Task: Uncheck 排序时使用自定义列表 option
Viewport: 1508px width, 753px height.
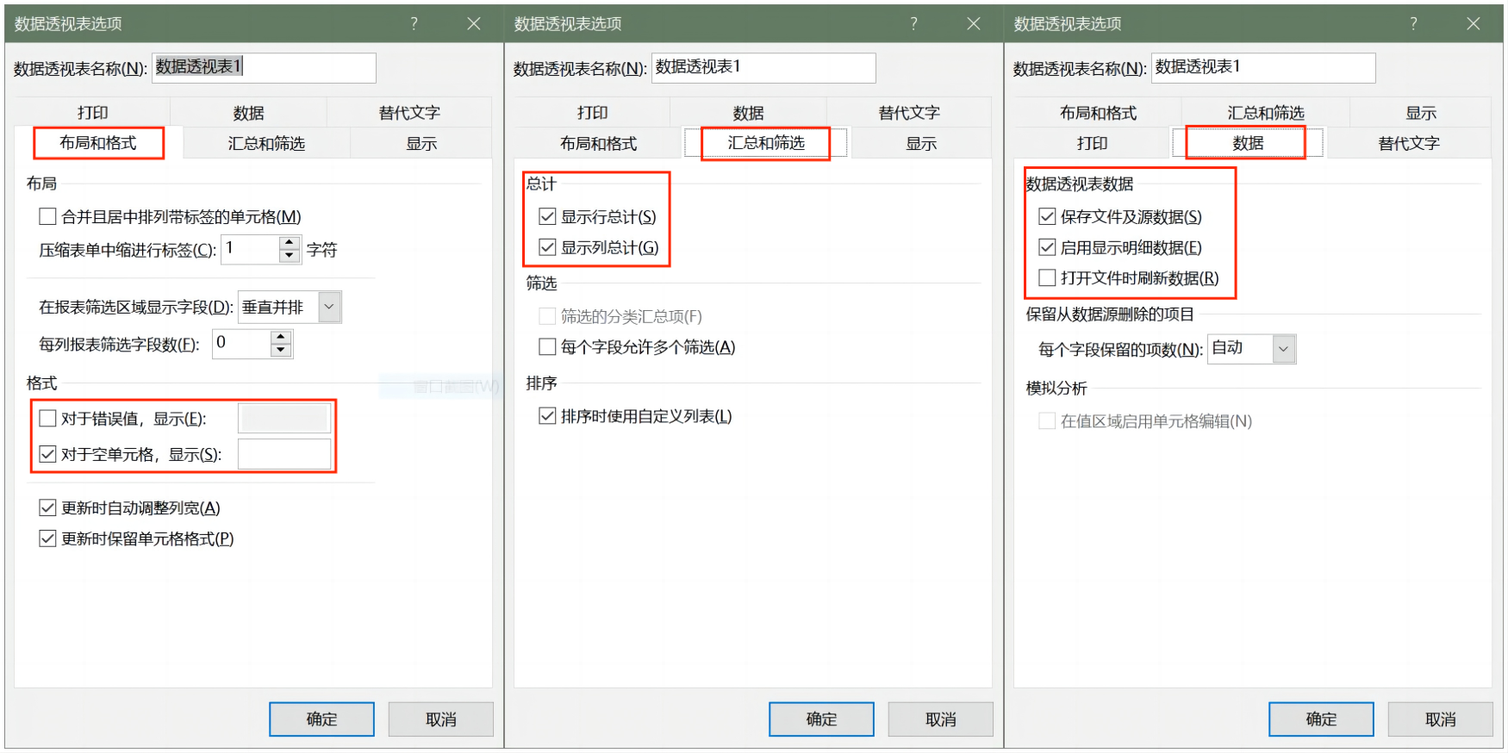Action: 547,417
